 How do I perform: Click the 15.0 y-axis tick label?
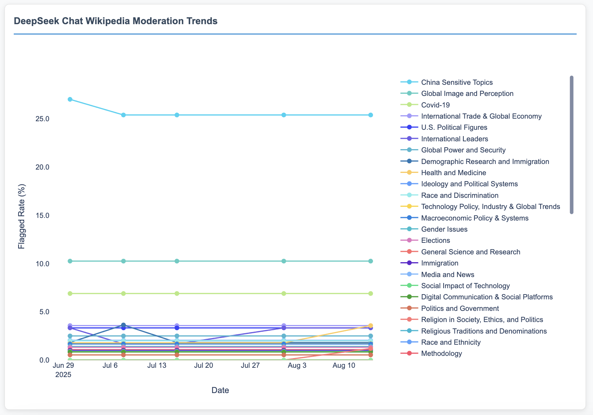pos(43,215)
